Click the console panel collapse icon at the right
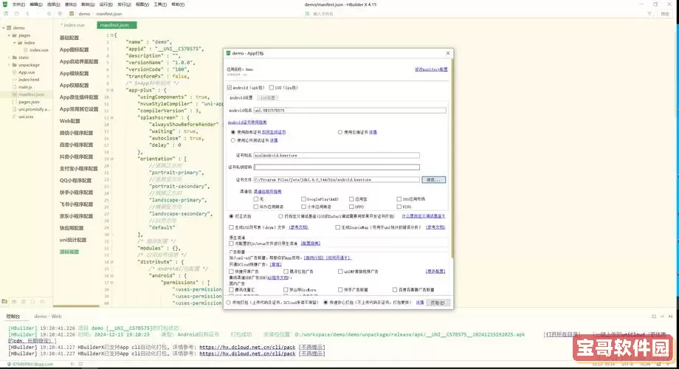The image size is (679, 369). tap(662, 317)
